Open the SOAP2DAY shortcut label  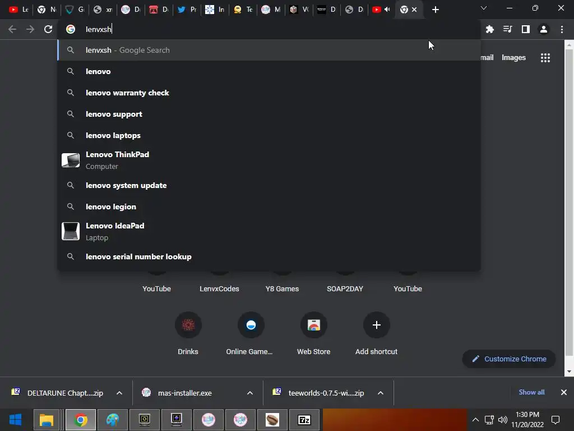pyautogui.click(x=345, y=289)
